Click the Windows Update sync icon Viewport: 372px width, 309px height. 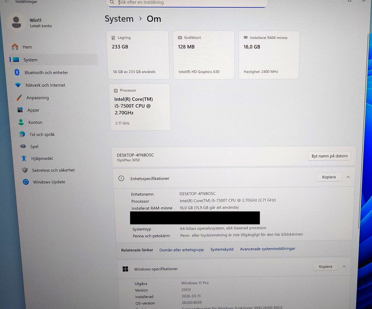tap(26, 182)
